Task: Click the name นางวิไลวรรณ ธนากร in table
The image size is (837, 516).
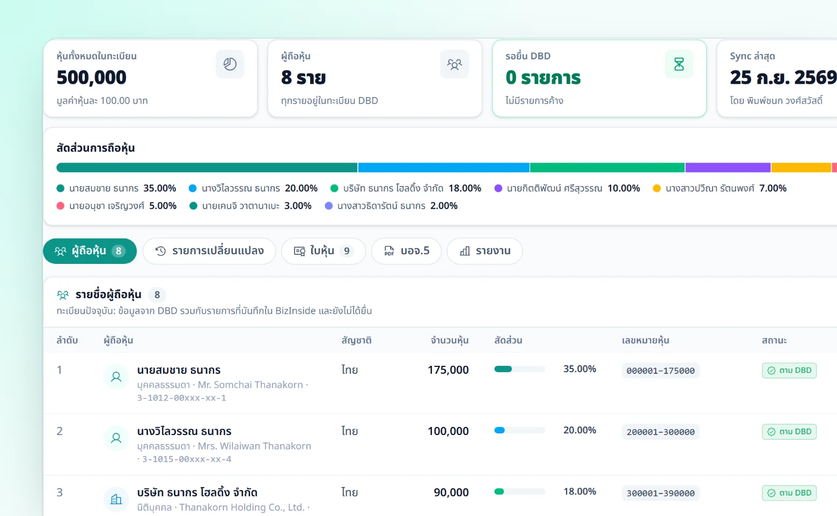Action: [x=184, y=431]
